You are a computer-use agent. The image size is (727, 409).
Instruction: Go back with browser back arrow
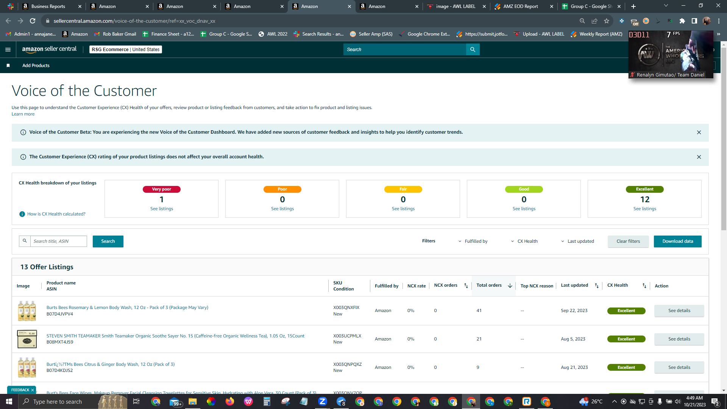8,21
